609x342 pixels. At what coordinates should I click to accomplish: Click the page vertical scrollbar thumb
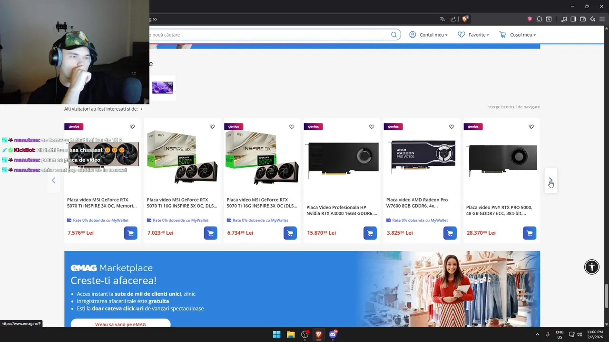606,296
